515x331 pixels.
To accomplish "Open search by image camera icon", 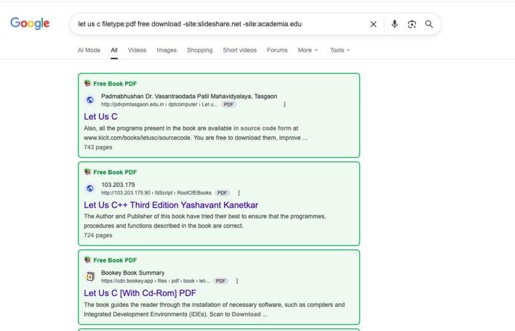I will [412, 24].
